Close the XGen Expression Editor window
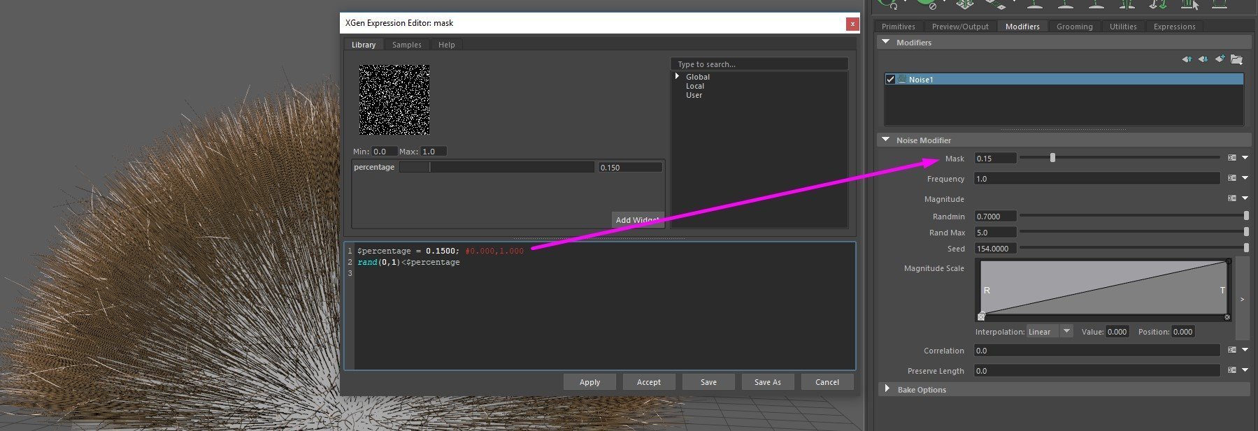Image resolution: width=1258 pixels, height=431 pixels. coord(852,24)
